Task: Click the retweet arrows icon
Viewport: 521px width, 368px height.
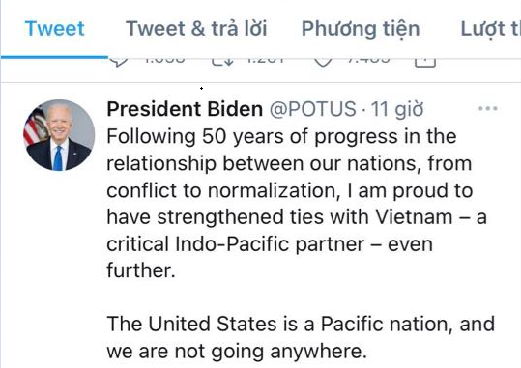Action: pyautogui.click(x=222, y=62)
